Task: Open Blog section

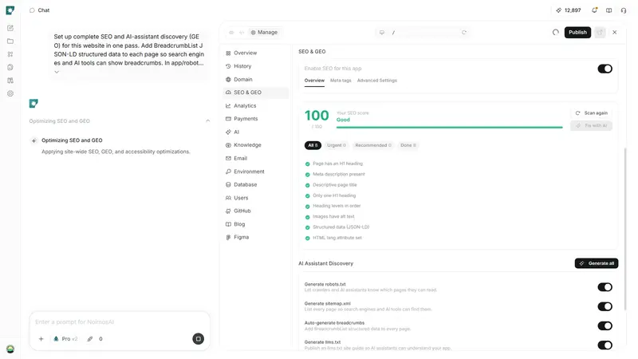Action: (255, 224)
